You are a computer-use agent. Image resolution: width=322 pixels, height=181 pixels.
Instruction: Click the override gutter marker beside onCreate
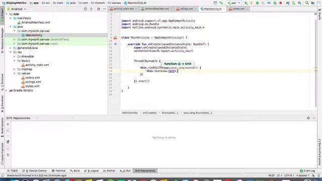coord(115,44)
